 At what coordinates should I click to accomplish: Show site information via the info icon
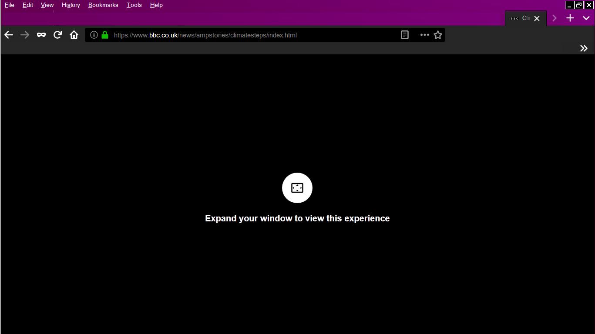coord(94,35)
